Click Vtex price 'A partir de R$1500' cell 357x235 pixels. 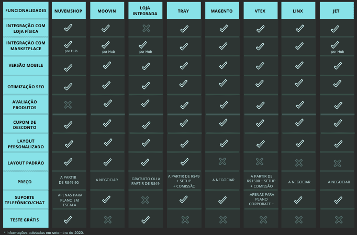coord(261,181)
